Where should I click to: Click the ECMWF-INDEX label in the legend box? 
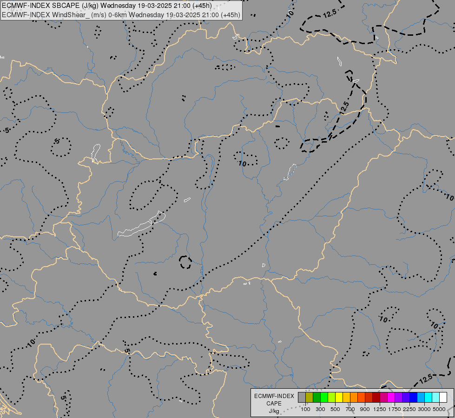tap(274, 396)
